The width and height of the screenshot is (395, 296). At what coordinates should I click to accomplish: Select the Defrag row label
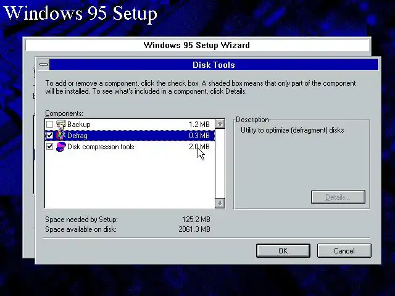point(77,136)
